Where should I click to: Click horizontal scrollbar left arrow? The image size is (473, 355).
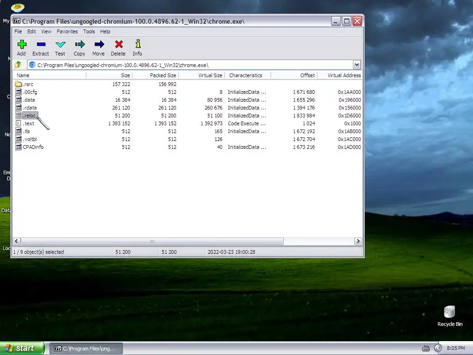pyautogui.click(x=17, y=241)
